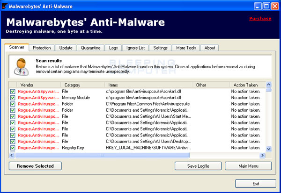The height and width of the screenshot is (193, 281).
Task: Click the results list scroll down arrow
Action: (x=269, y=149)
